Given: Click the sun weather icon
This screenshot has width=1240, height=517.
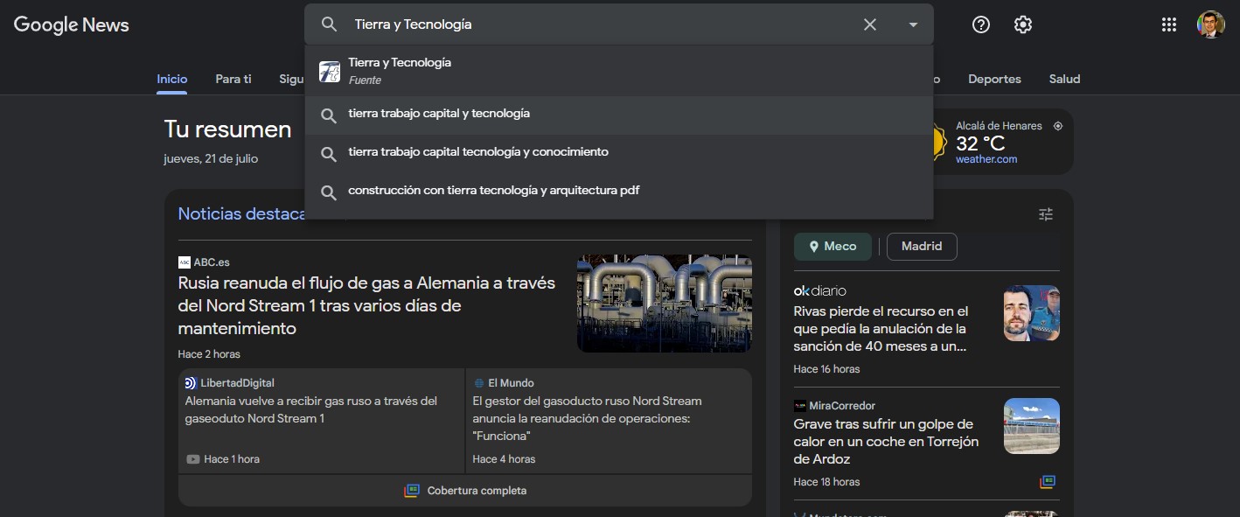Looking at the screenshot, I should tap(938, 143).
